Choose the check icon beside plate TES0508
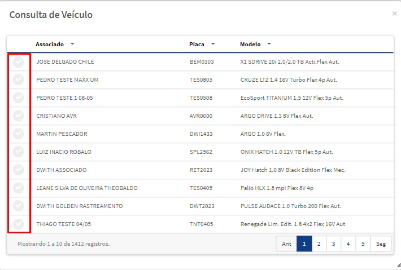Screen dimensions: 401x270 coord(19,98)
